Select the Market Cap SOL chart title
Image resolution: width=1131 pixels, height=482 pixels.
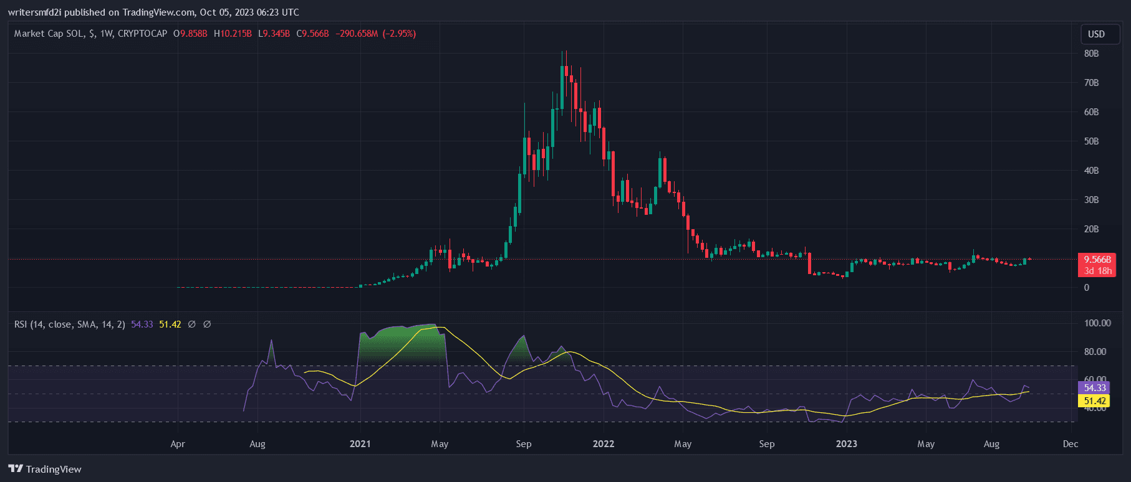point(90,34)
